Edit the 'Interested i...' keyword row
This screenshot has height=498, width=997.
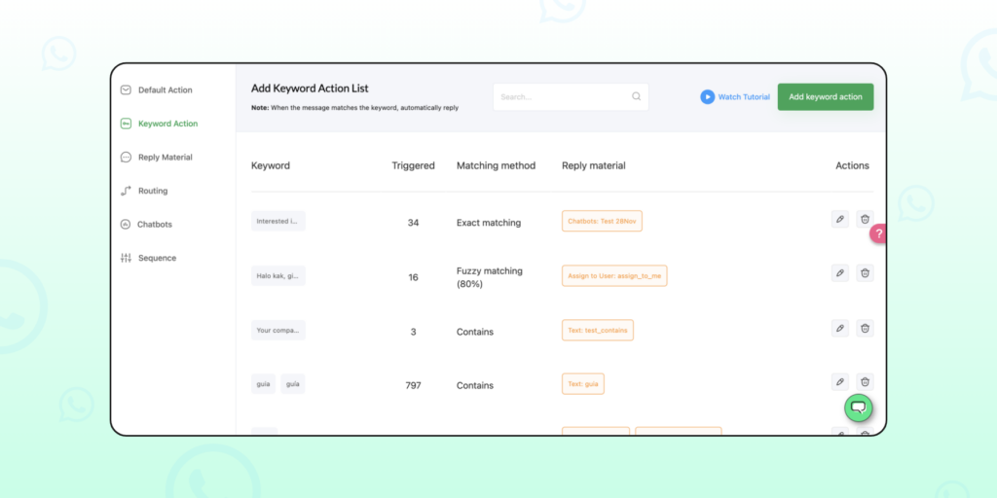pyautogui.click(x=840, y=219)
